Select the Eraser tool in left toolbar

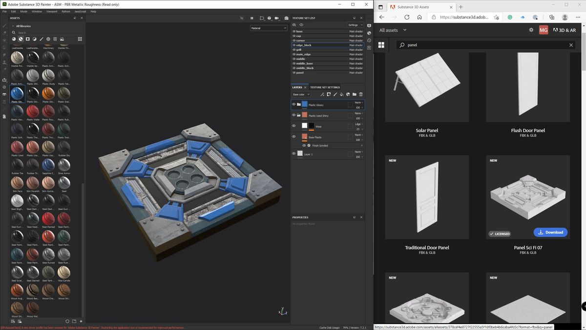(x=4, y=33)
